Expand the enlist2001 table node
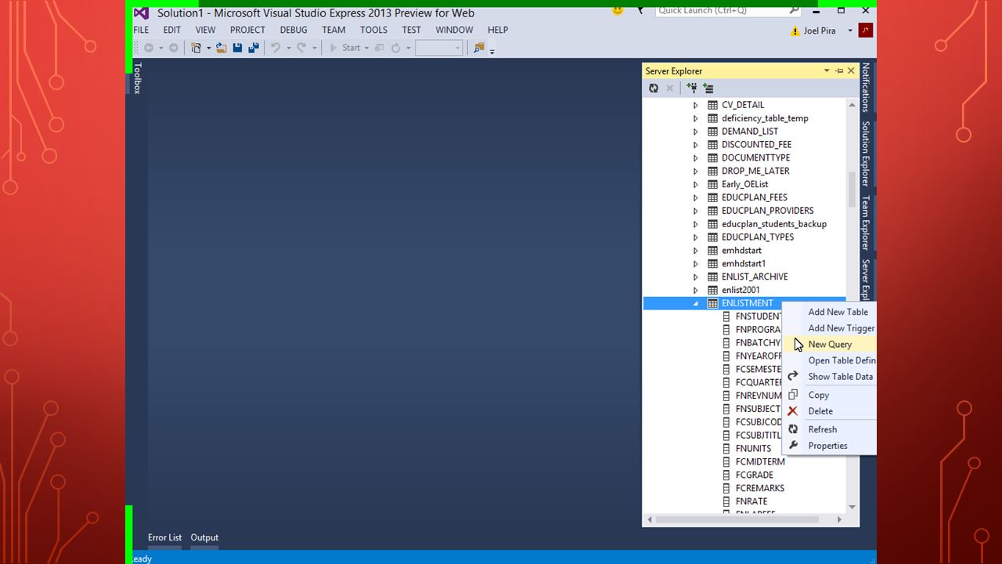Viewport: 1002px width, 564px height. click(x=695, y=290)
